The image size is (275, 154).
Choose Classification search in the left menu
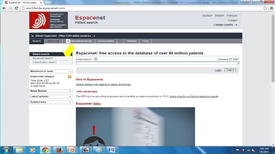pos(51,62)
